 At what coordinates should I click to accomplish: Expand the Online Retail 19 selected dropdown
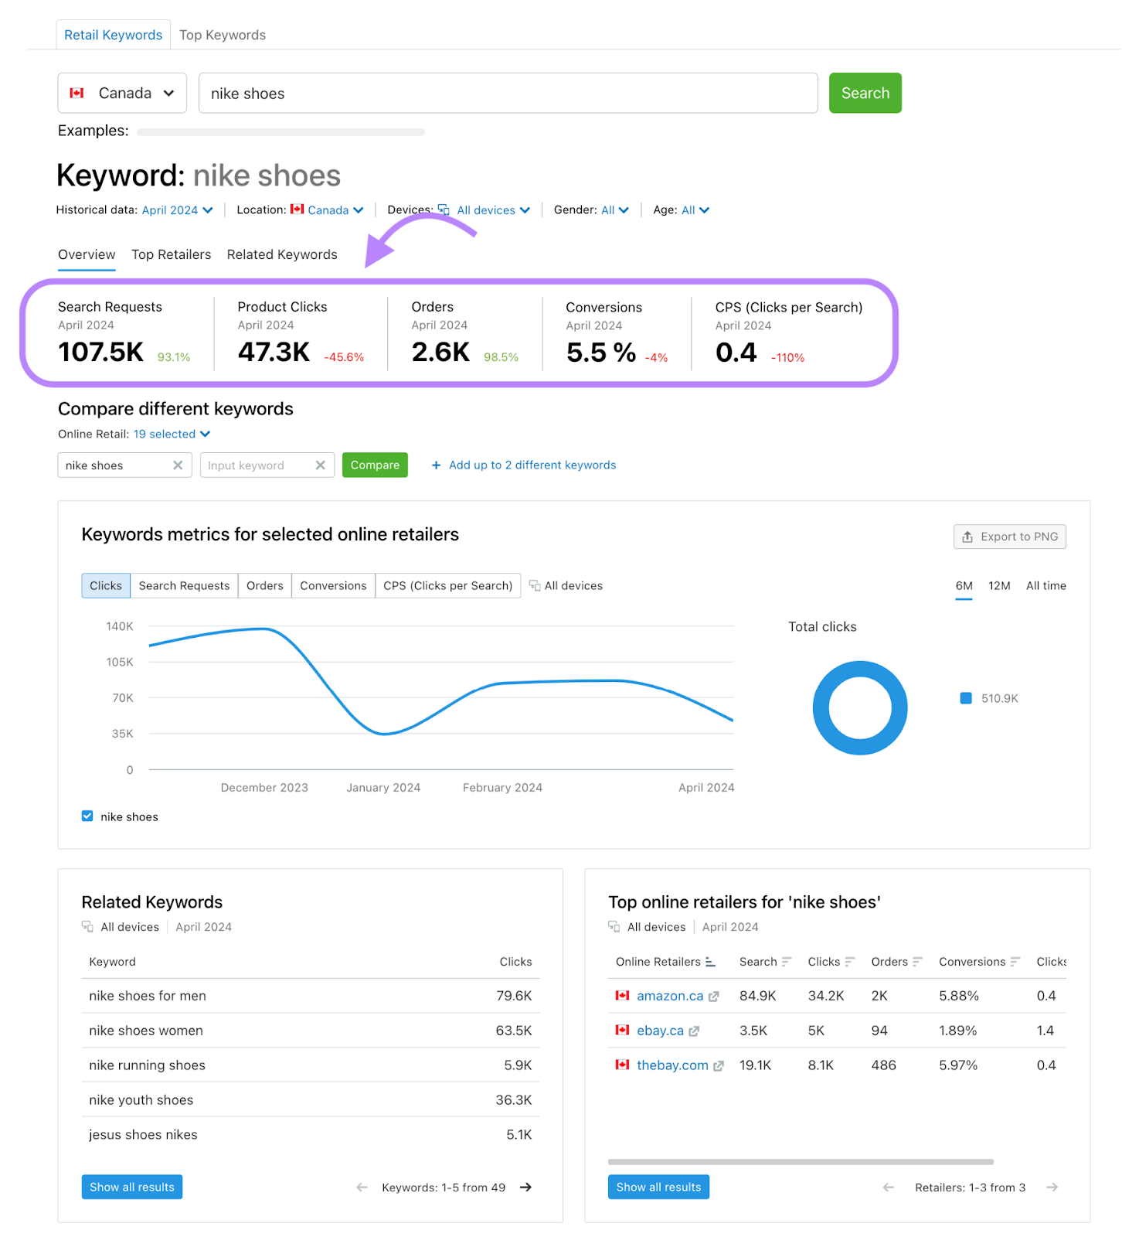point(172,434)
